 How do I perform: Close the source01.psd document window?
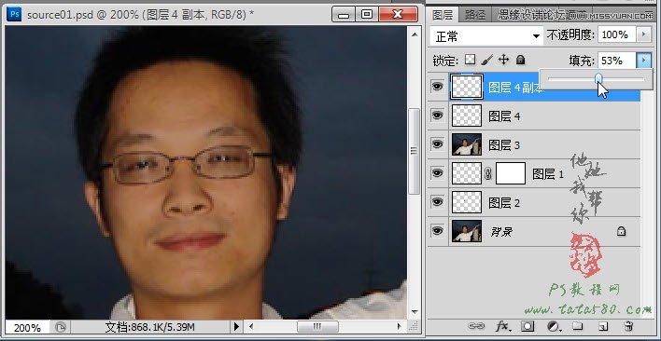398,15
